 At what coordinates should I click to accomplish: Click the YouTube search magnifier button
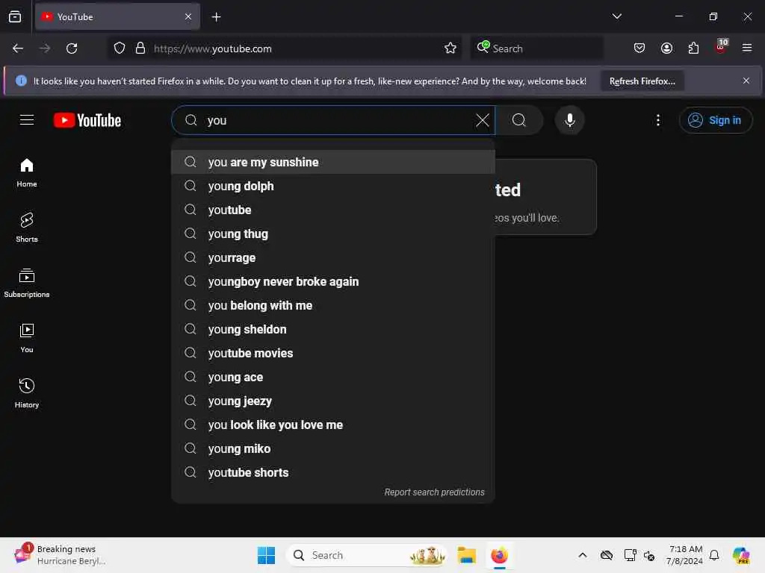click(x=519, y=120)
